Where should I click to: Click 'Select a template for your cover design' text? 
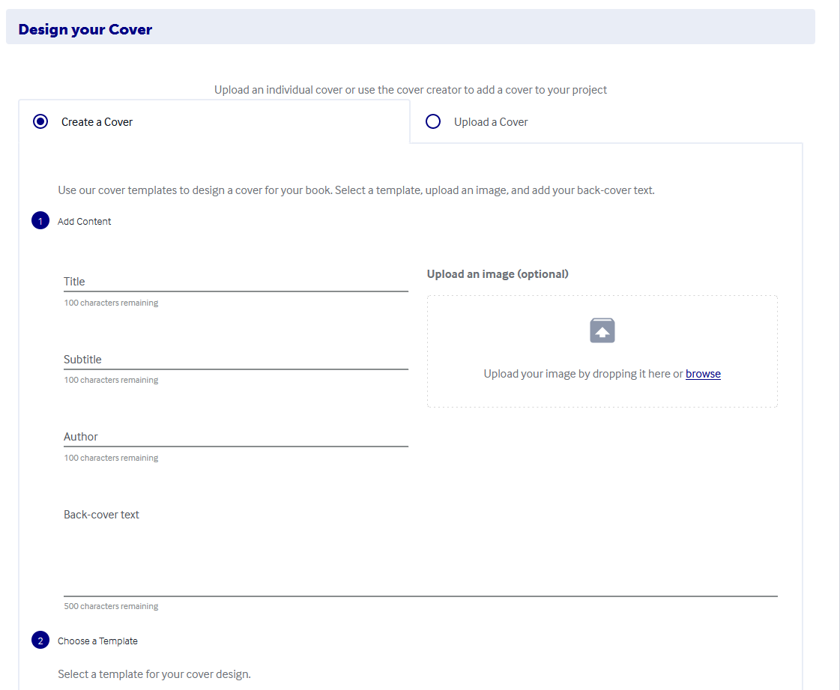point(154,674)
